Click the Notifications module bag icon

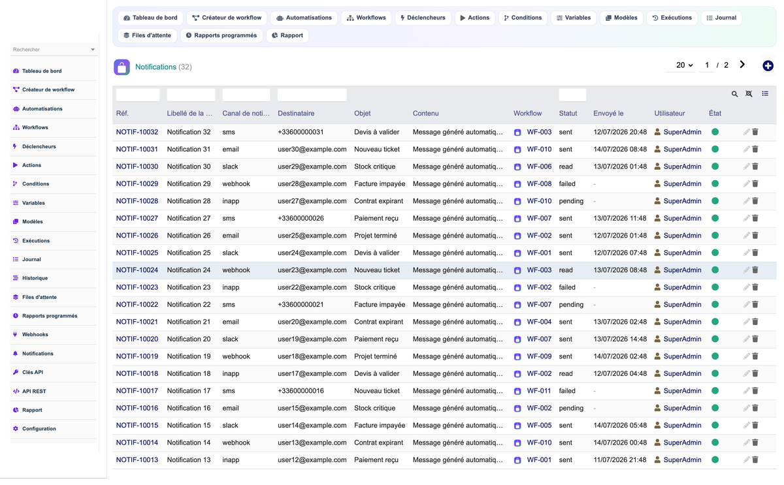122,67
